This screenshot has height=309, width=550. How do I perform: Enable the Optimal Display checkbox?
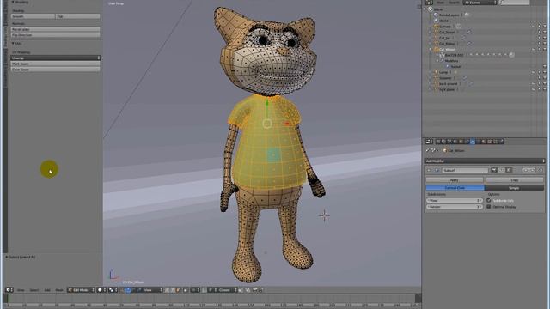489,207
